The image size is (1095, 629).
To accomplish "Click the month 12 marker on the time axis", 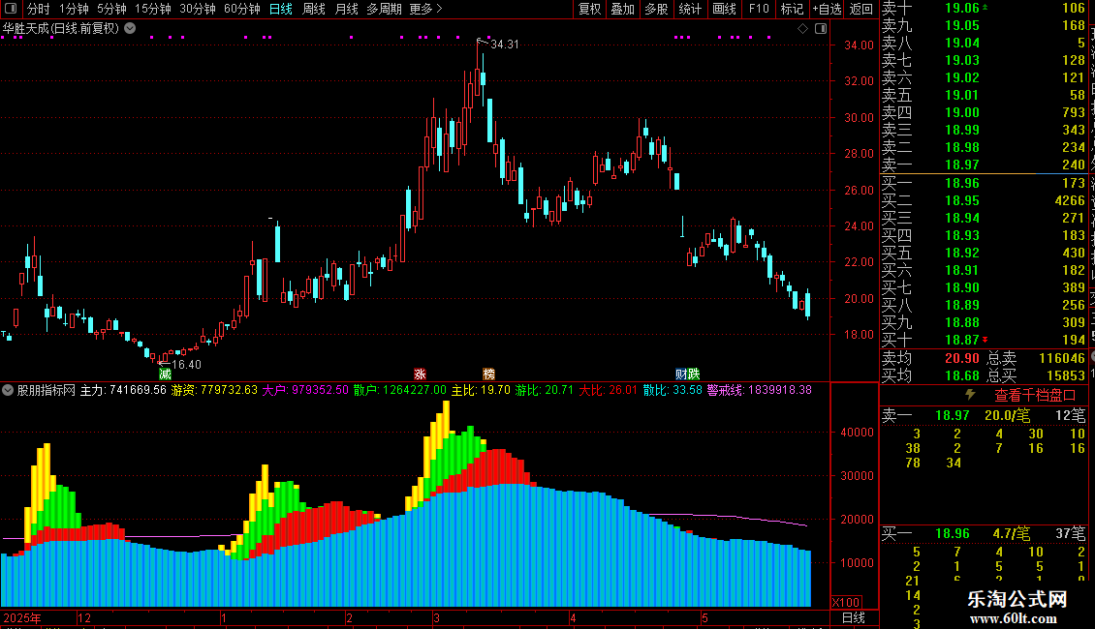I will pyautogui.click(x=84, y=617).
